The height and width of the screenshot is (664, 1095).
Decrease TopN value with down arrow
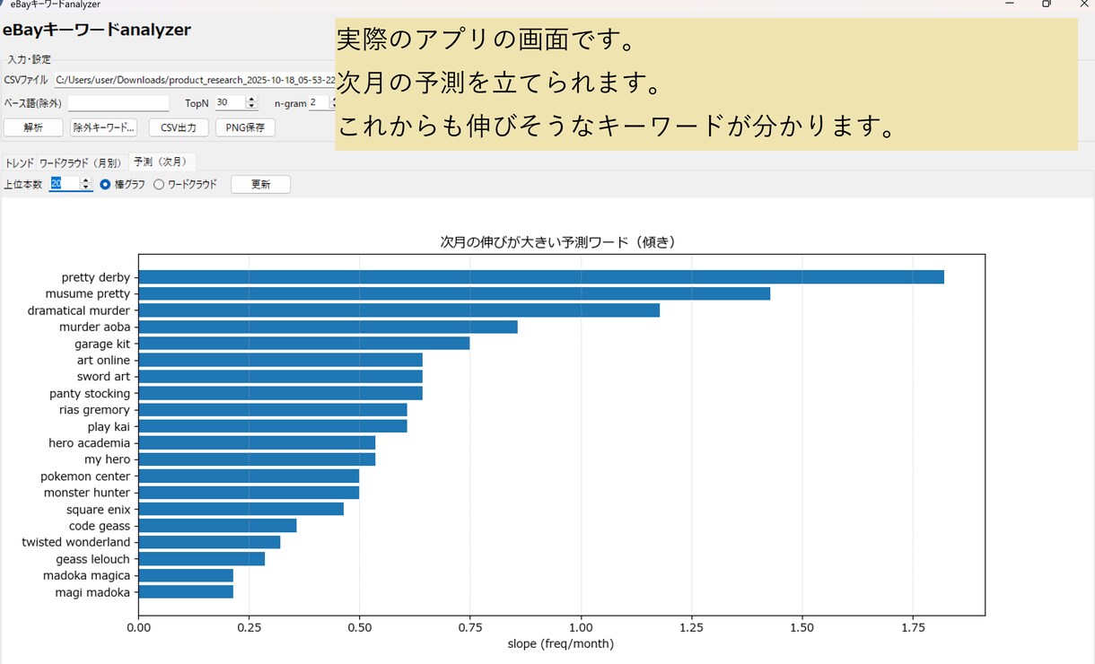point(251,107)
